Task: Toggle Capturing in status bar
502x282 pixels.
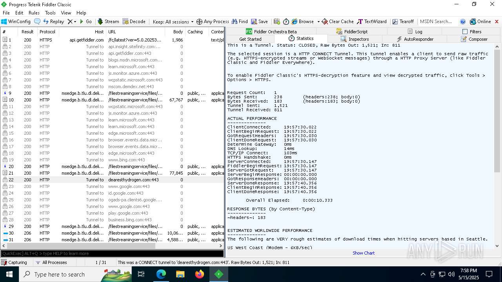Action: pyautogui.click(x=15, y=262)
